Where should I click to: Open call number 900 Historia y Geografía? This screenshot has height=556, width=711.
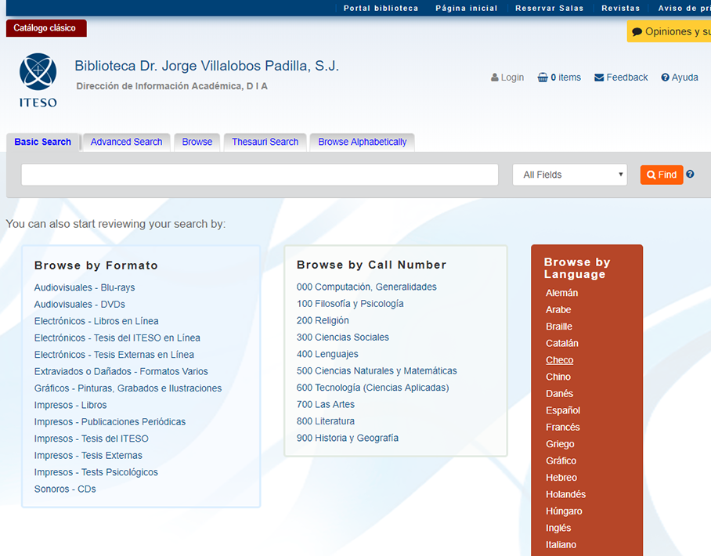pos(348,438)
